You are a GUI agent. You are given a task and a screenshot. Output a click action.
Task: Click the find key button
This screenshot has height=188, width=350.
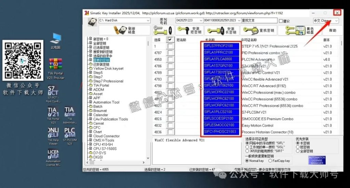click(x=259, y=30)
